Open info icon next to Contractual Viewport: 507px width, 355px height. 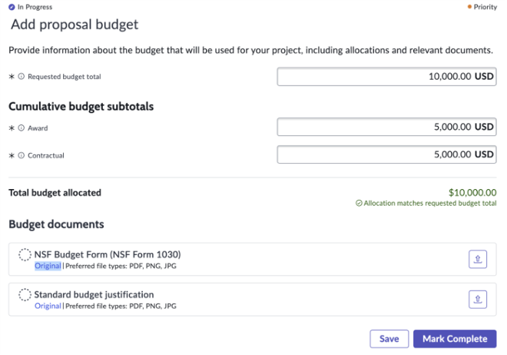[x=21, y=155]
